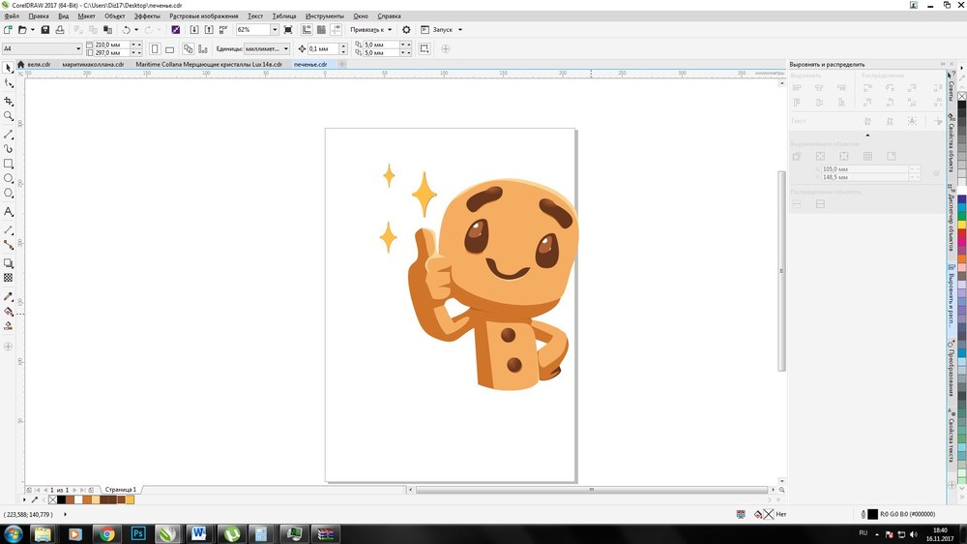This screenshot has height=544, width=967.
Task: Open the undo history dropdown arrow
Action: 136,30
